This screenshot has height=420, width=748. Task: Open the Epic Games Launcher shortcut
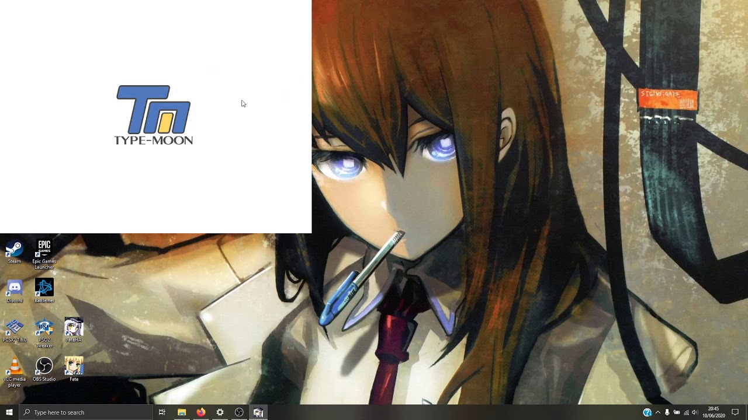click(44, 254)
